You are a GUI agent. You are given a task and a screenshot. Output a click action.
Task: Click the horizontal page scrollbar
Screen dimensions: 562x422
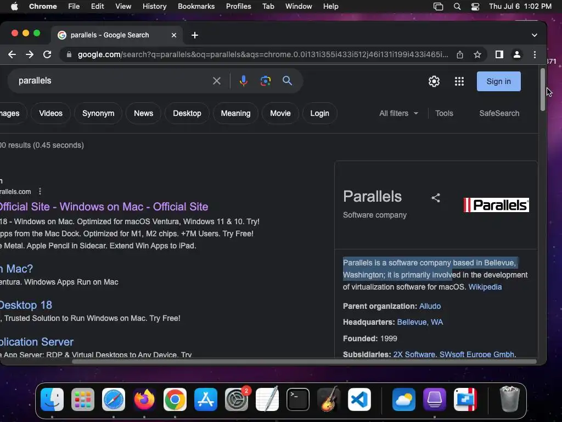304,362
